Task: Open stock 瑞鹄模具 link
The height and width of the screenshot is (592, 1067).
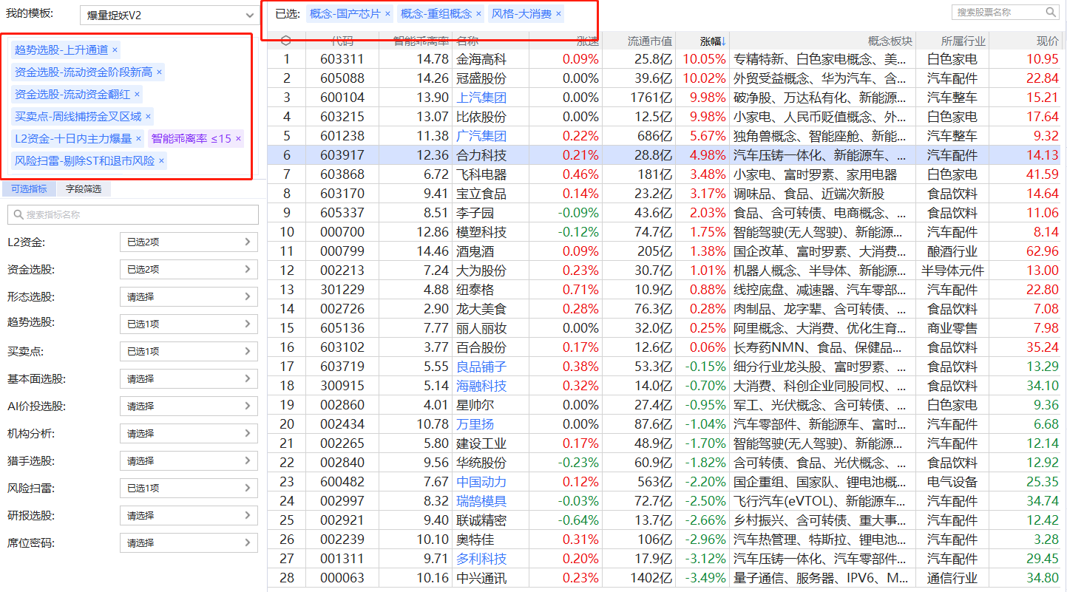Action: [481, 501]
